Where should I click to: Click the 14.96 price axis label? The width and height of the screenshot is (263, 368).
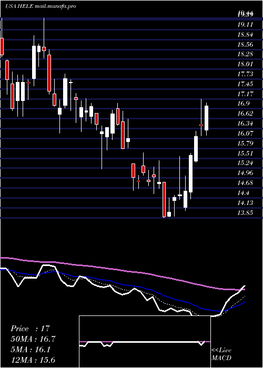point(245,173)
